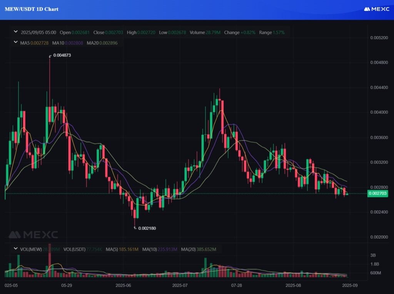Click the 0.004000 price axis label
The width and height of the screenshot is (394, 294).
point(379,112)
